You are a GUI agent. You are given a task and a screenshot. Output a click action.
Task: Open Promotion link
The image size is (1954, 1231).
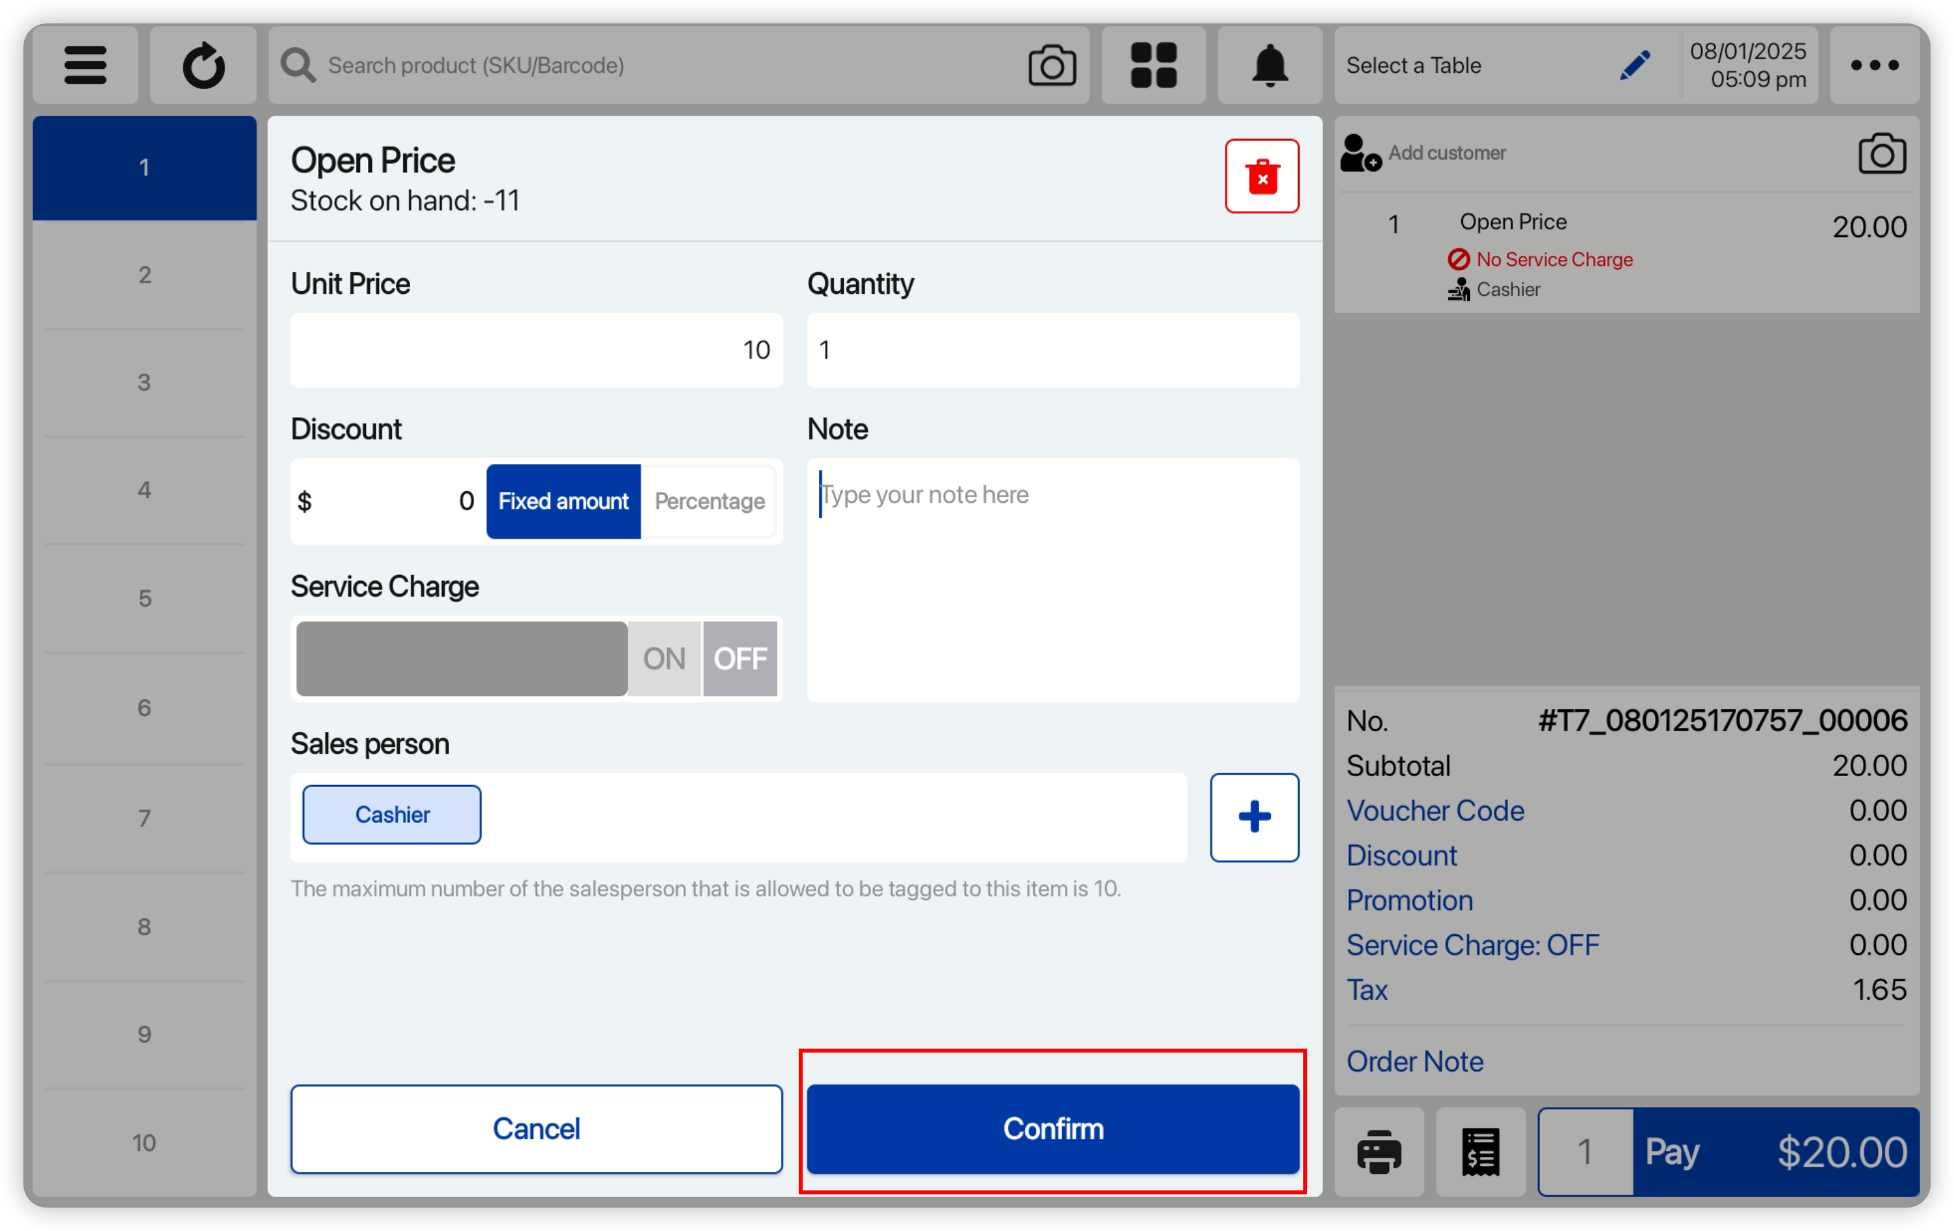[x=1409, y=900]
